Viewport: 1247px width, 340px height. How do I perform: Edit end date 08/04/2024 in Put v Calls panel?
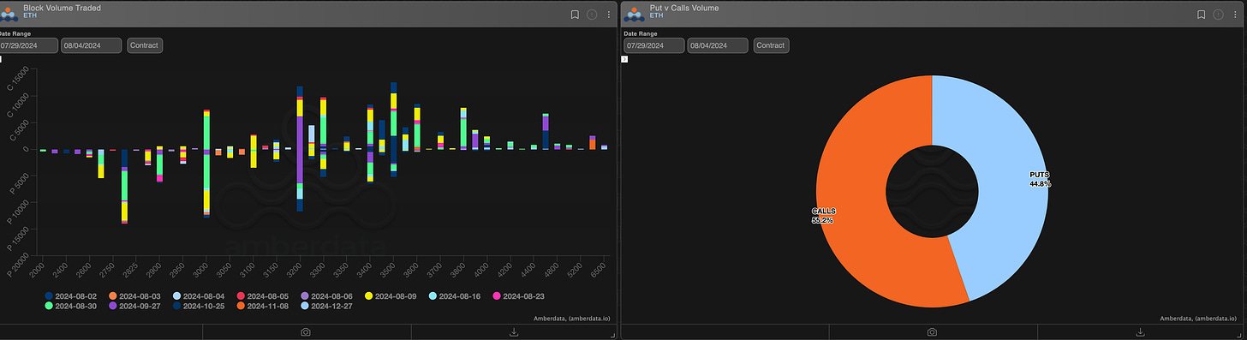718,45
